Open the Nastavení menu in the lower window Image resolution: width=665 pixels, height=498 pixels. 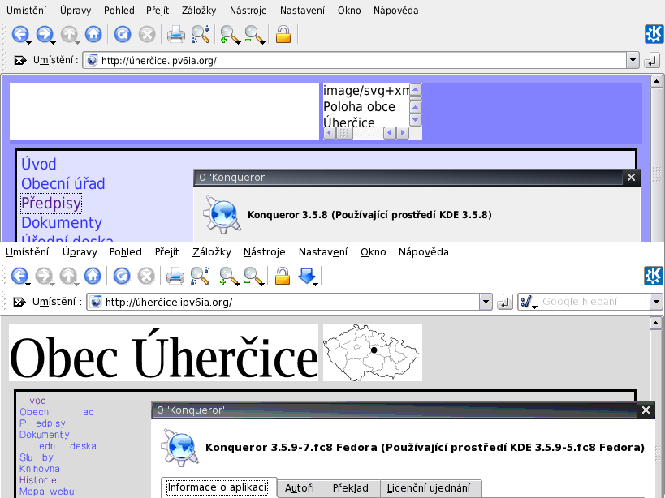tap(322, 252)
